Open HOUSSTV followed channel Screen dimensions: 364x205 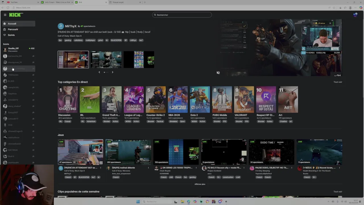pyautogui.click(x=19, y=100)
